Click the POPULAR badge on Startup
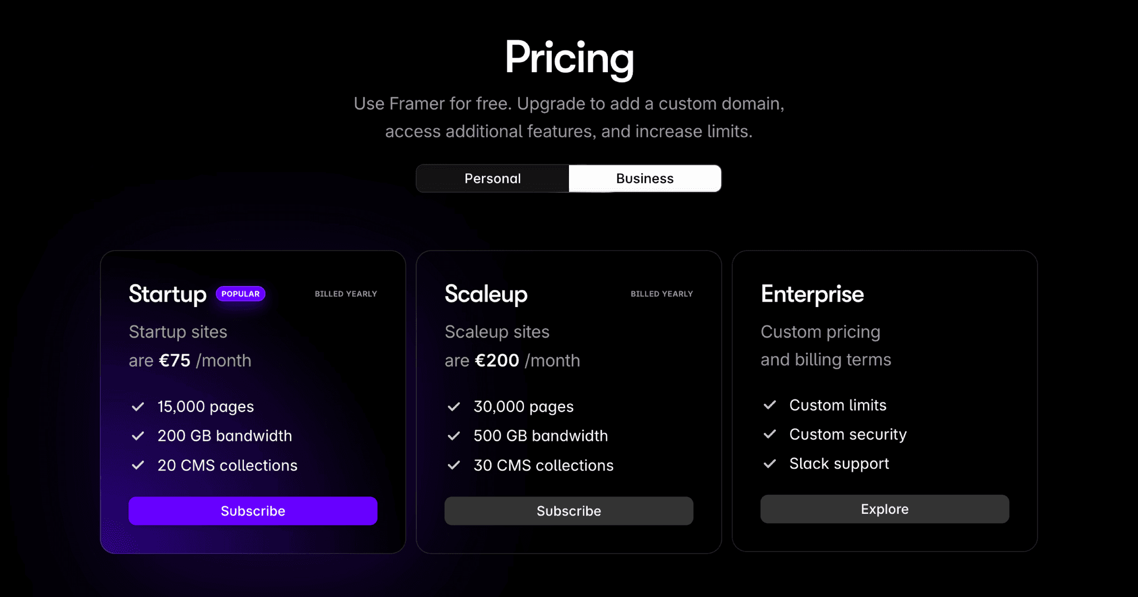 [x=240, y=294]
